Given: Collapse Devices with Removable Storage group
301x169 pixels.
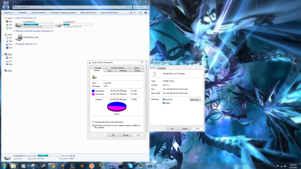Looking at the screenshot, I should pos(14,31).
